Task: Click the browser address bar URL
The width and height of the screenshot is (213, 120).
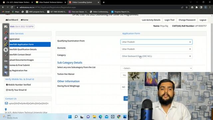Action: [48, 7]
